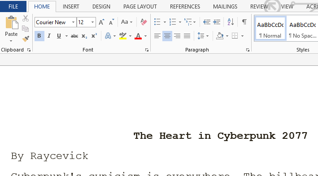The image size is (318, 176).
Task: Open the font size 12 dropdown
Action: 92,22
